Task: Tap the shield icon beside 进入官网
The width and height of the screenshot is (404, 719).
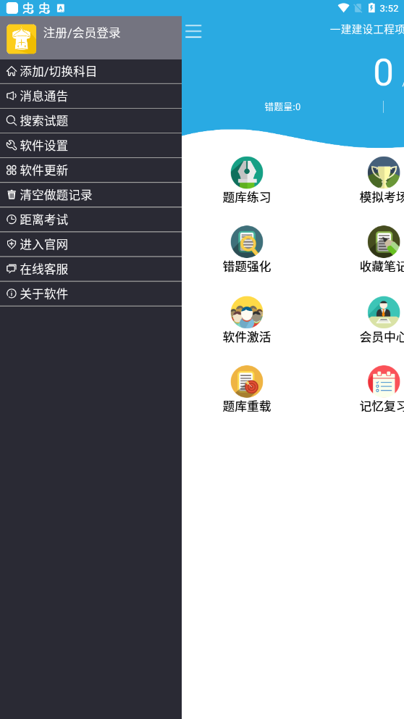Action: 12,244
